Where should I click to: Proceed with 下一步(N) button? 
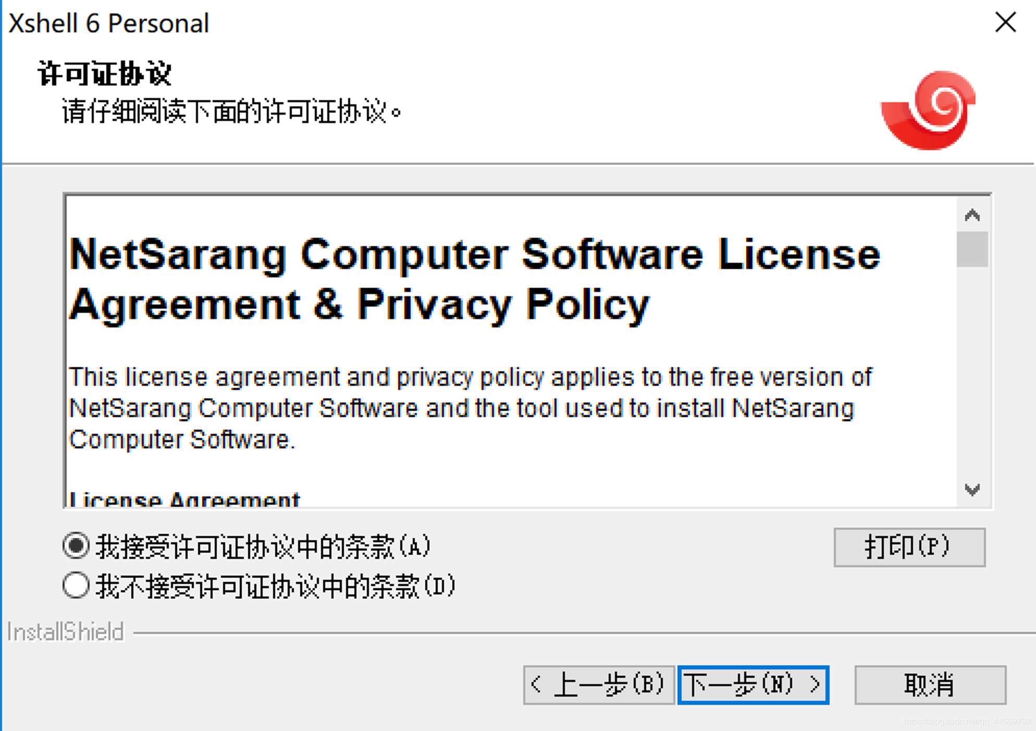pos(753,685)
